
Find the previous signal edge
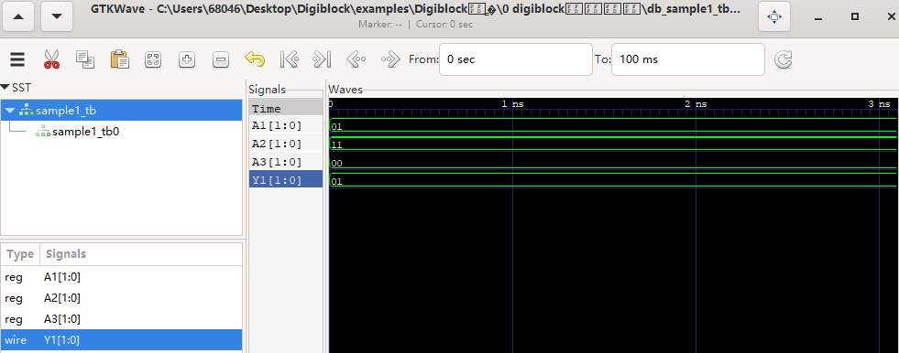tap(356, 59)
